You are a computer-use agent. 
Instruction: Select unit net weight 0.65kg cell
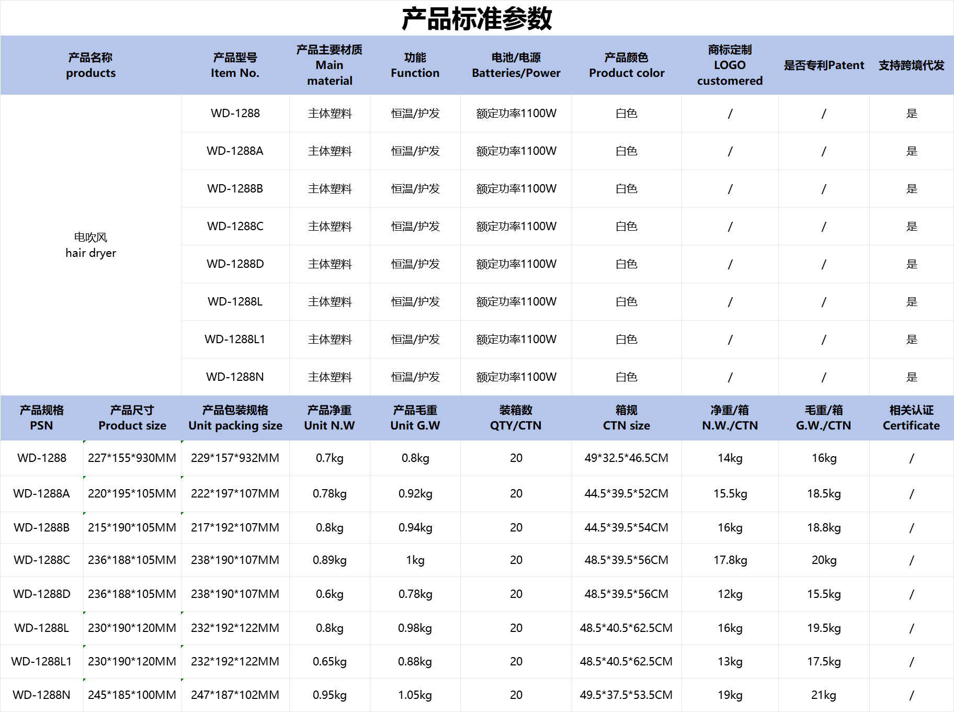(x=330, y=662)
